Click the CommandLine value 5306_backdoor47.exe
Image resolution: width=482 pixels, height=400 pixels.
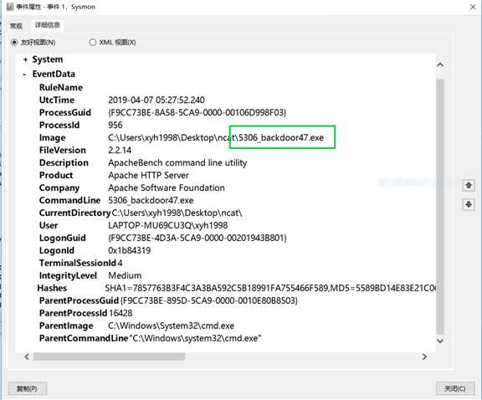[151, 201]
